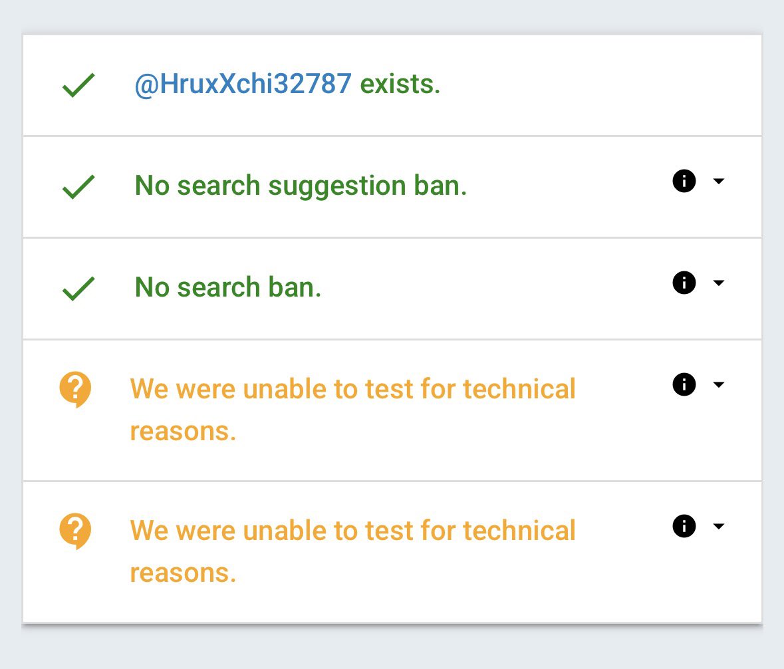Expand details arrow for "No search suggestion ban"
The width and height of the screenshot is (784, 669).
point(718,182)
